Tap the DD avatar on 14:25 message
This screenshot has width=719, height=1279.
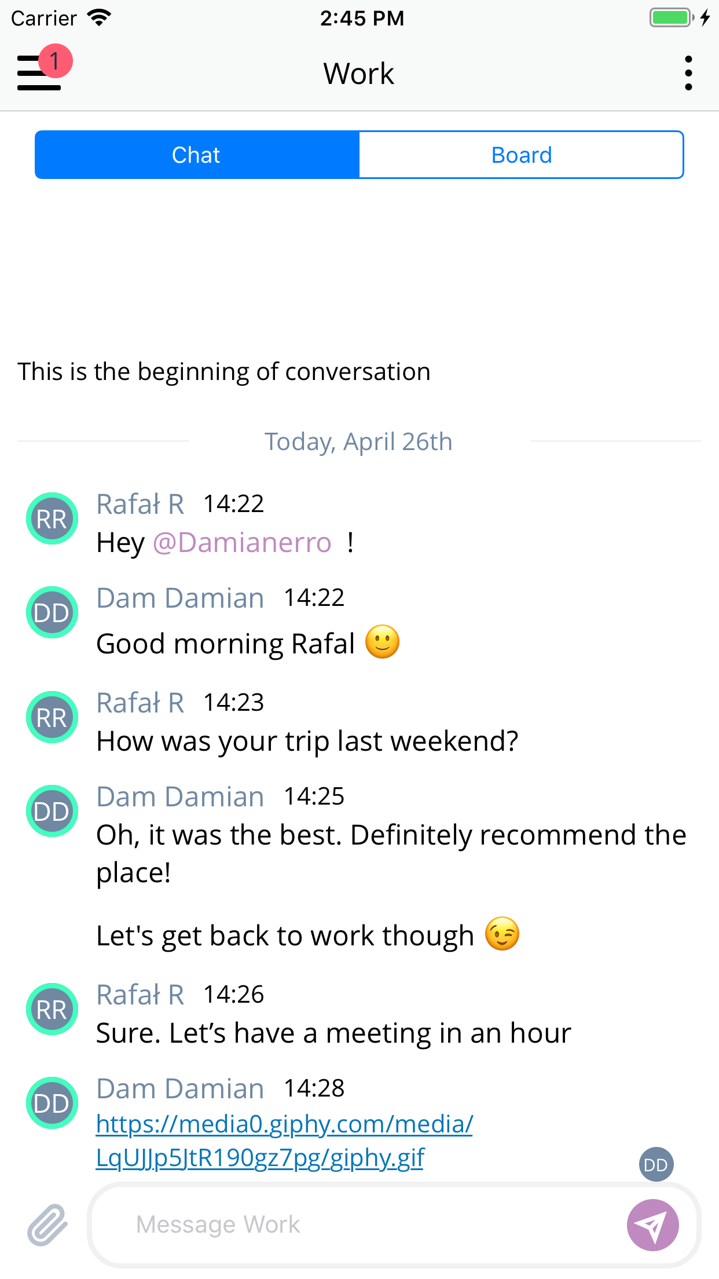click(x=52, y=811)
